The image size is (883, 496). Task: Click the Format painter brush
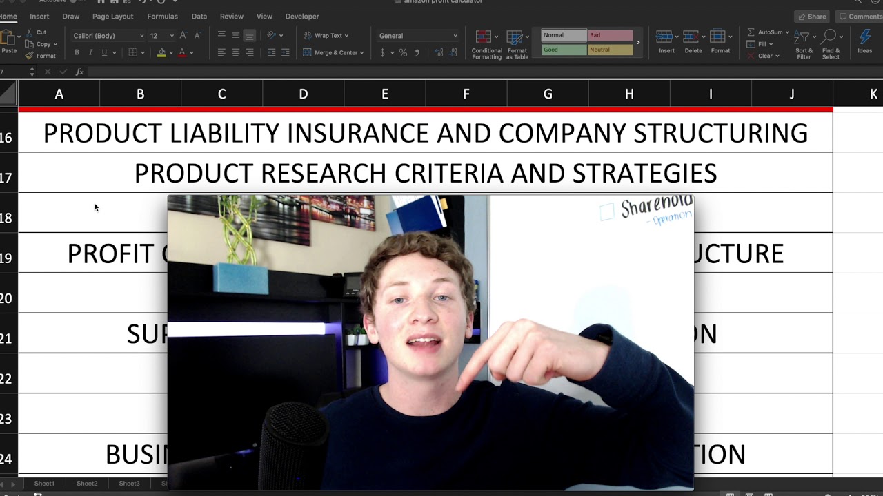tap(40, 56)
